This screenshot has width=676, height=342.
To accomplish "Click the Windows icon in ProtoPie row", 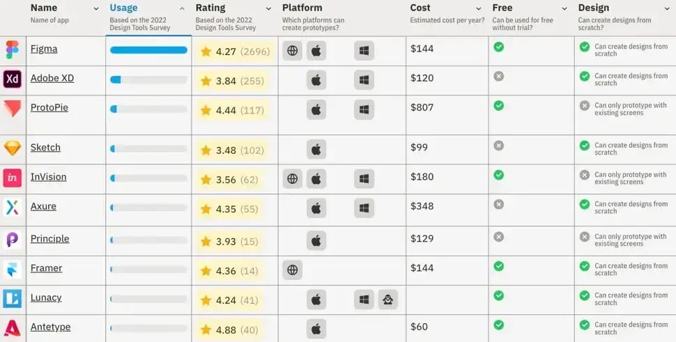I will pos(364,110).
